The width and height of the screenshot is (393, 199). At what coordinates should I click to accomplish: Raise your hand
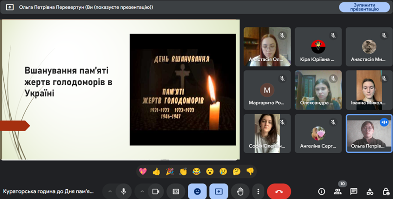pyautogui.click(x=240, y=191)
